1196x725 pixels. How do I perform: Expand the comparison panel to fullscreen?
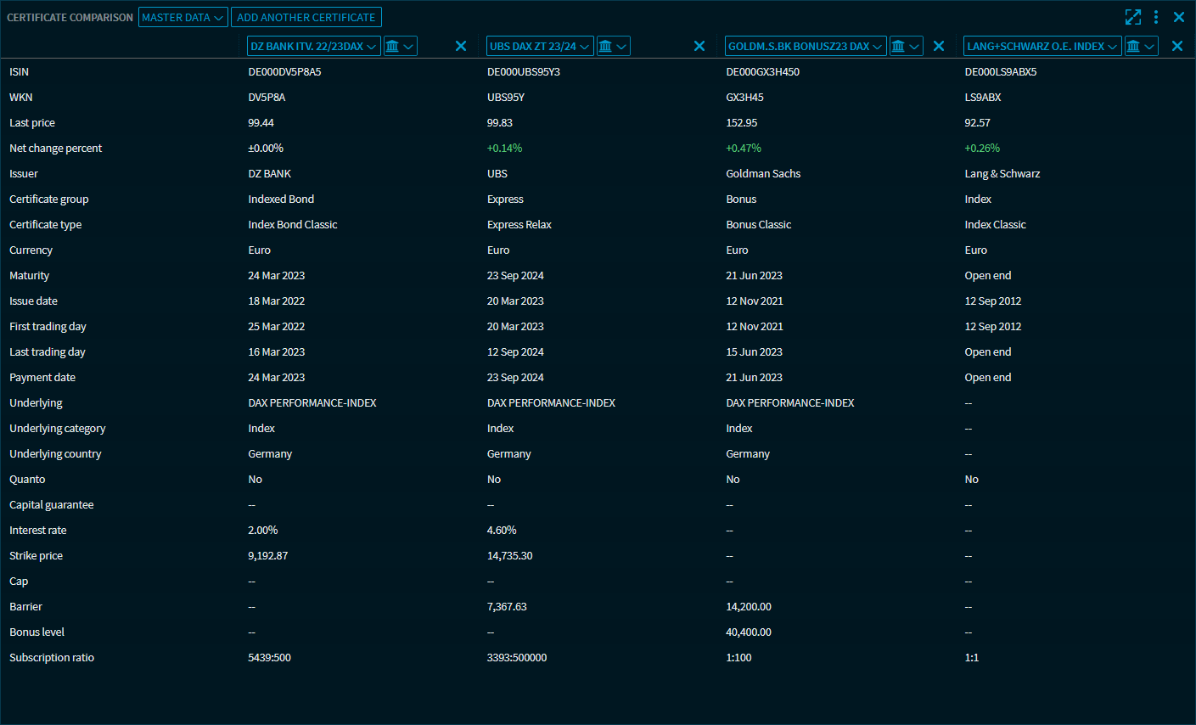(x=1132, y=17)
